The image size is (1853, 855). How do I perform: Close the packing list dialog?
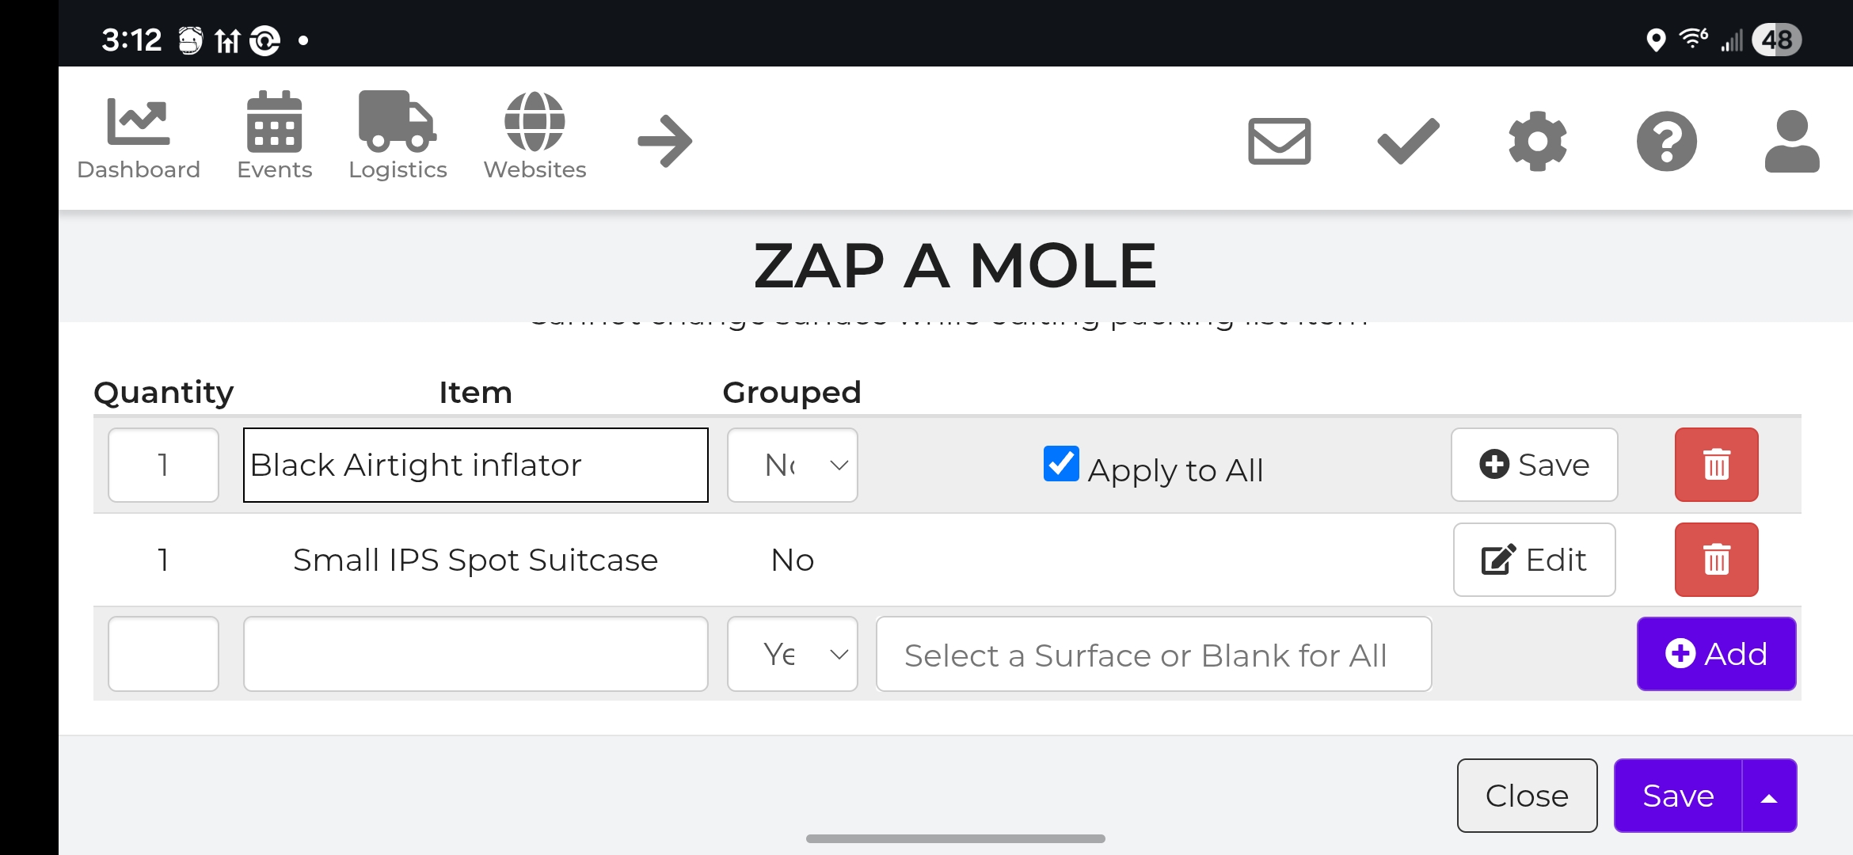point(1527,796)
